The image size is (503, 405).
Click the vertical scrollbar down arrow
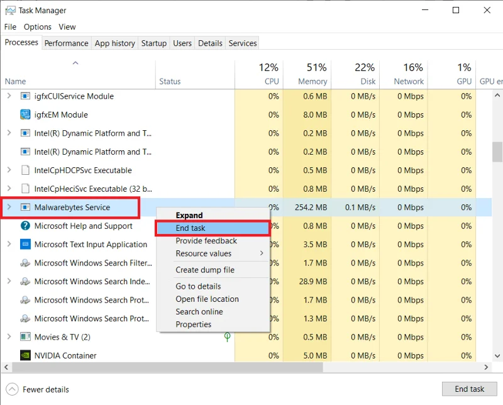pos(497,355)
